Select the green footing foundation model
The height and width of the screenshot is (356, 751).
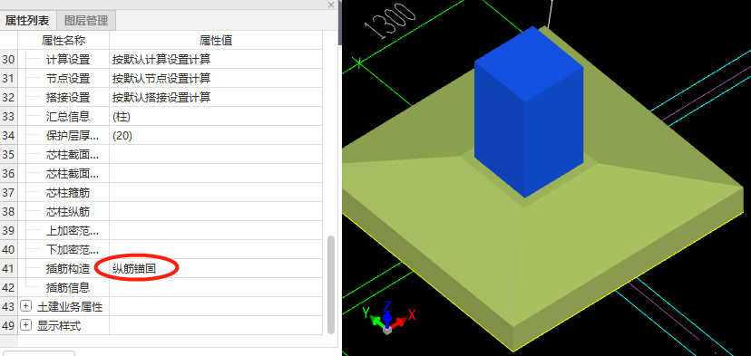541,249
